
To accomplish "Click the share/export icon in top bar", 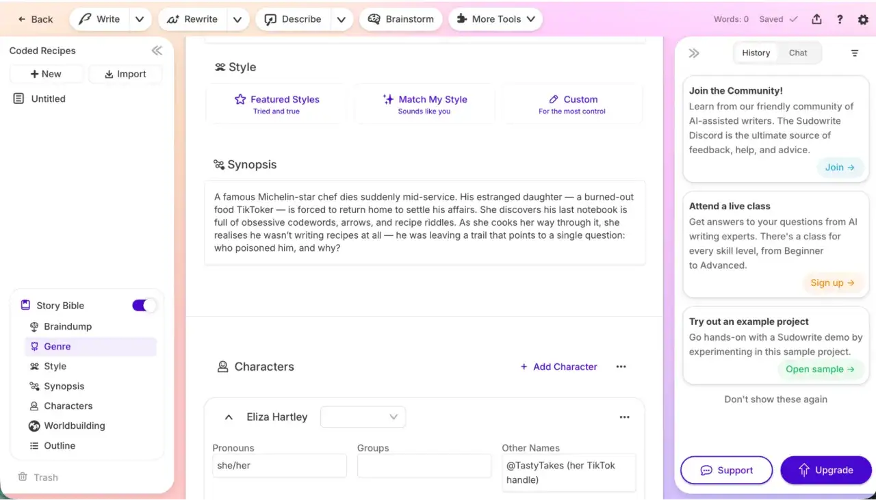I will click(816, 19).
